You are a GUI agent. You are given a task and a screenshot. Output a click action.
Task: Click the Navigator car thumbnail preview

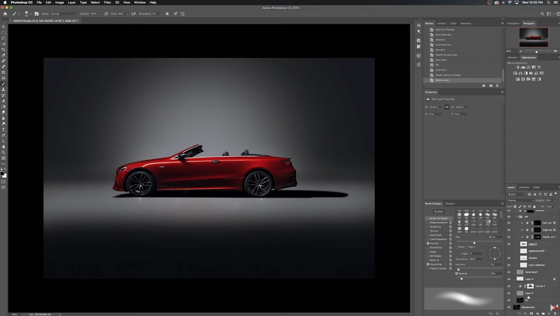534,37
